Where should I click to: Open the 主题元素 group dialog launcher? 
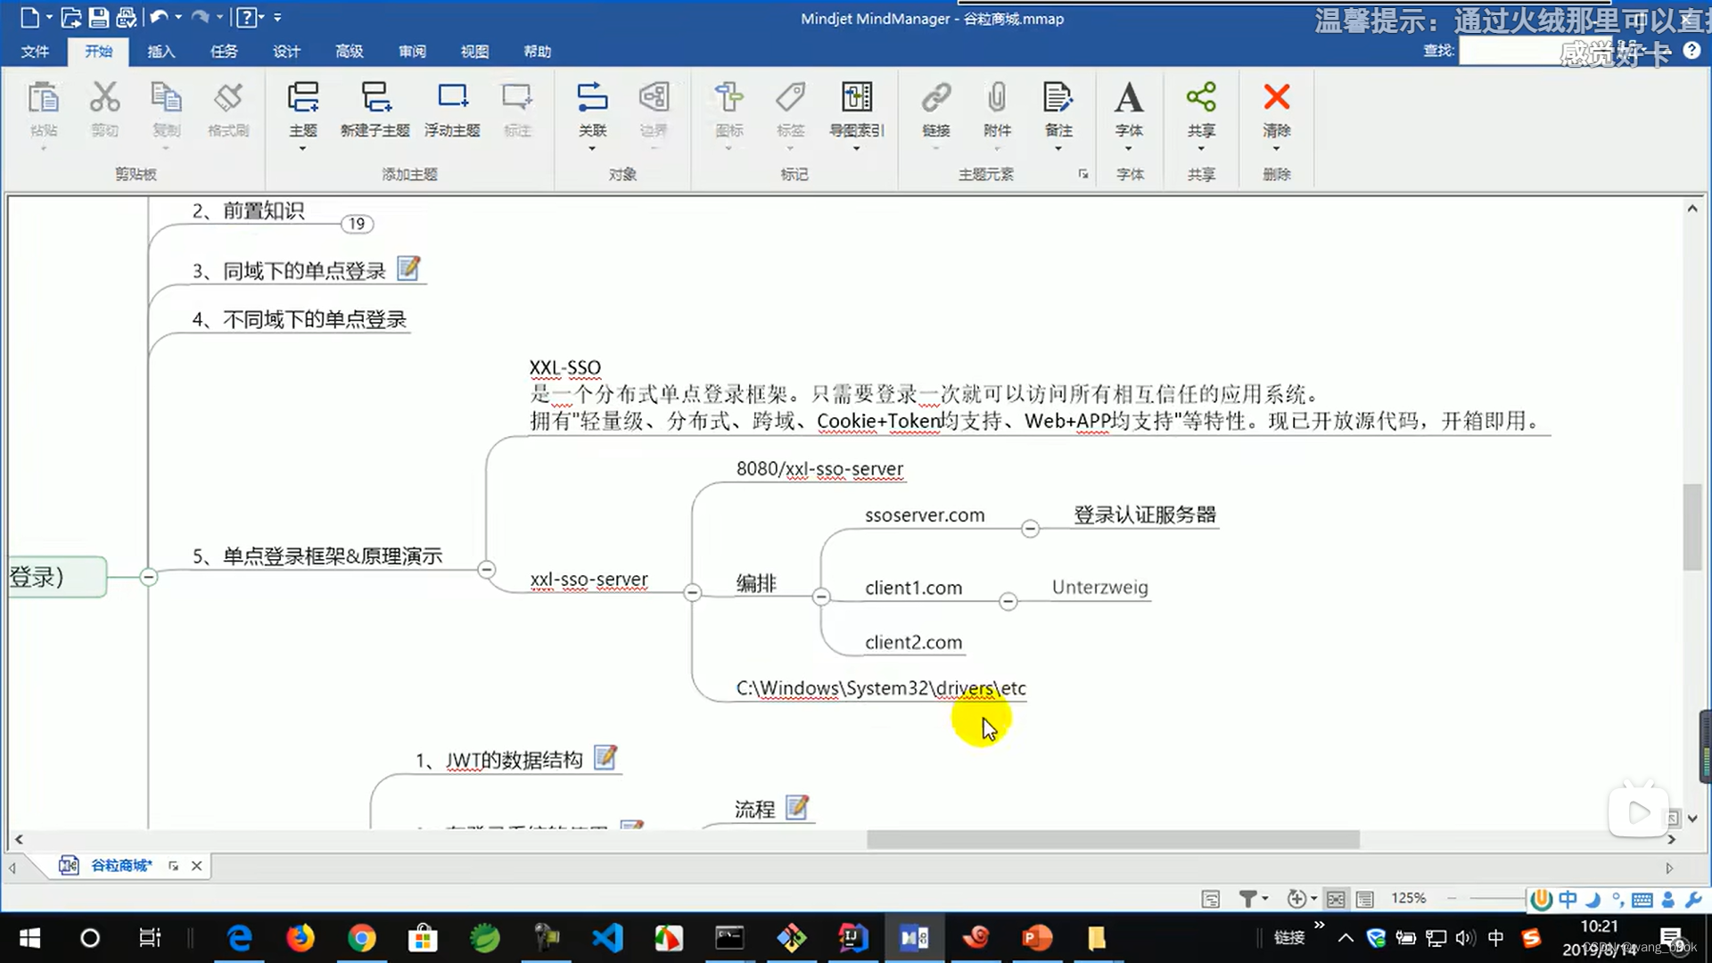coord(1082,174)
